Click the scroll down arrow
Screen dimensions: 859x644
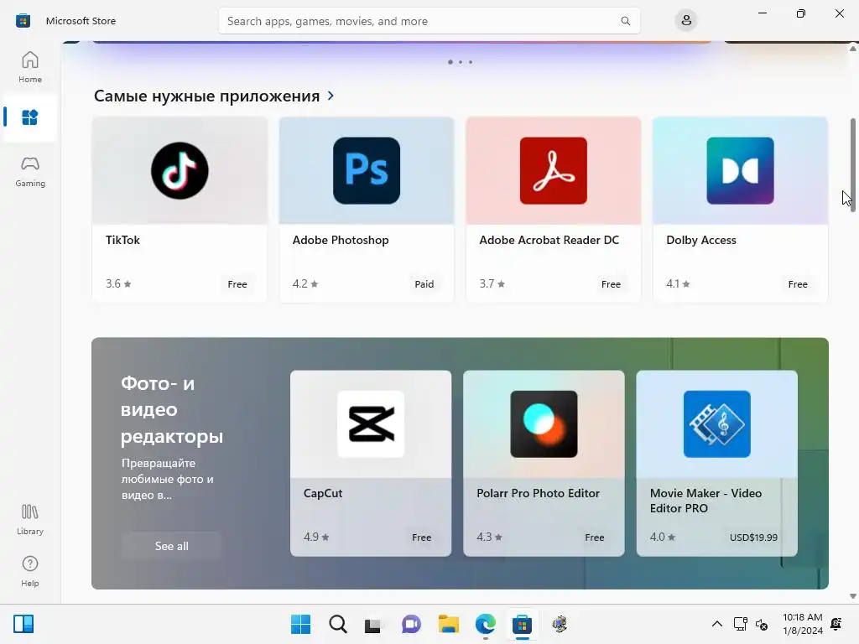pos(853,596)
